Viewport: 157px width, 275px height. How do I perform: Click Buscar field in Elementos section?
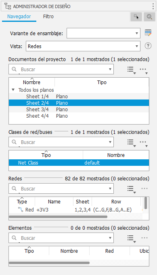tap(61, 238)
